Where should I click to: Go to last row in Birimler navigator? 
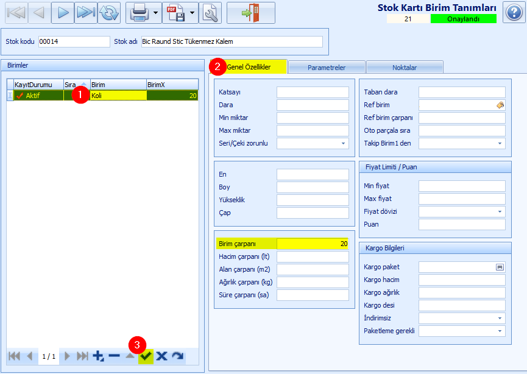click(x=82, y=356)
